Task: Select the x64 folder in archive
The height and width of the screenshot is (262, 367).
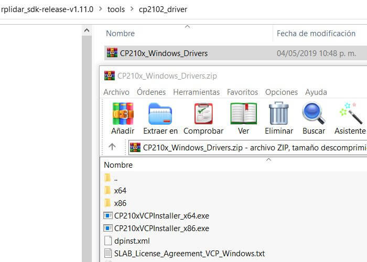Action: (120, 190)
